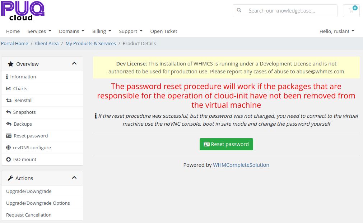Screen dimensions: 363x223
Task: Click the Charts line-graph icon
Action: pyautogui.click(x=8, y=88)
